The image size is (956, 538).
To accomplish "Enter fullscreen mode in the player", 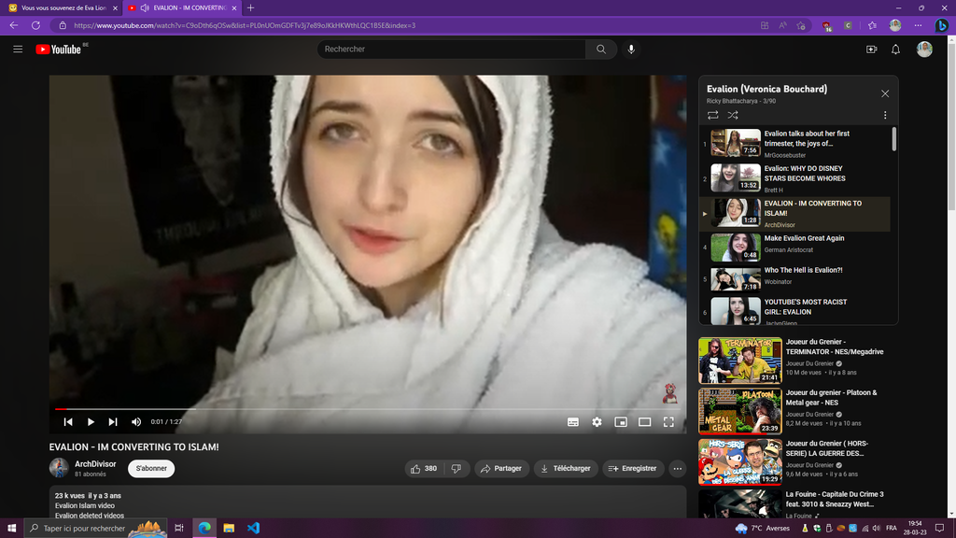I will point(668,422).
